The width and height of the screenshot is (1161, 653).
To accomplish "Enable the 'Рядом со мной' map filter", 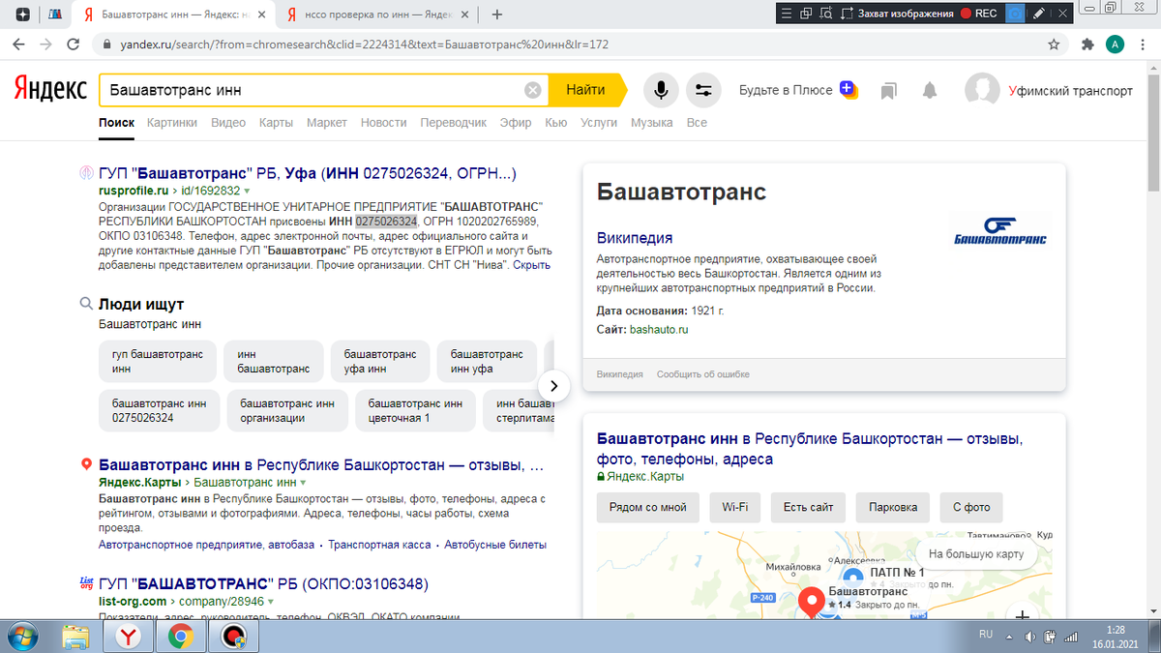I will click(647, 507).
